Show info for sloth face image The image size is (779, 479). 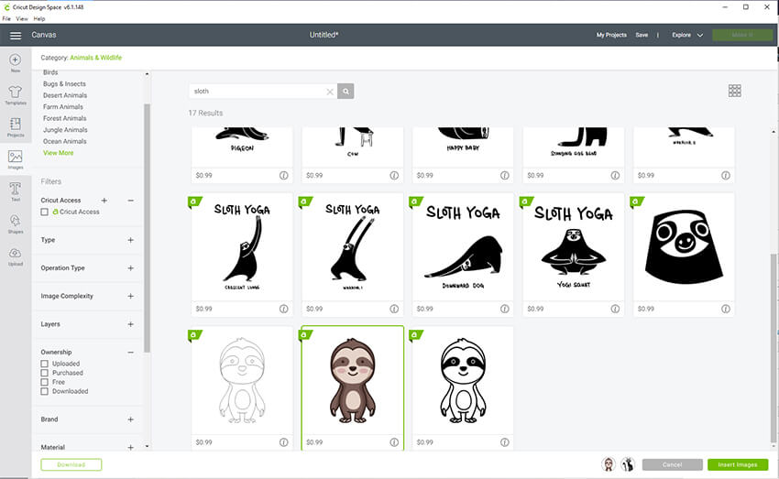pyautogui.click(x=726, y=309)
